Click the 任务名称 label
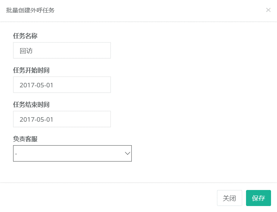Screen dimensions: 277x212 click(x=25, y=36)
